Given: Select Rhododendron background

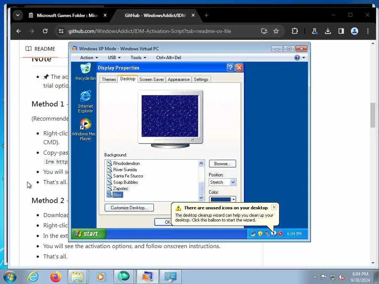Looking at the screenshot, I should click(126, 163).
